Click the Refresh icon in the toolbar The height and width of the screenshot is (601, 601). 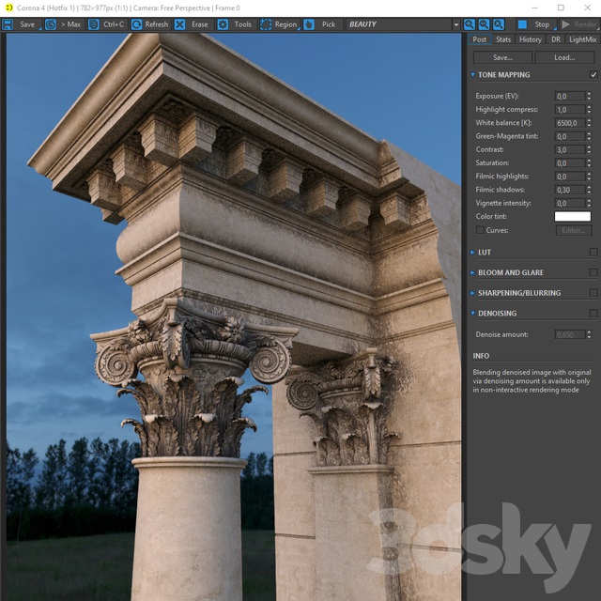pos(136,24)
